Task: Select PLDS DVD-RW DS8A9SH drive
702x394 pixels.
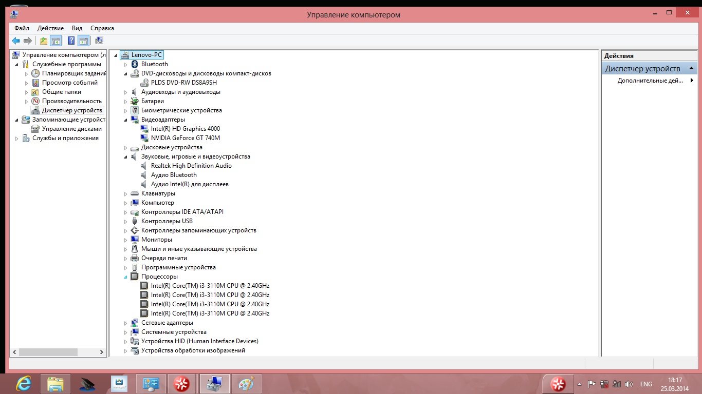Action: point(184,83)
